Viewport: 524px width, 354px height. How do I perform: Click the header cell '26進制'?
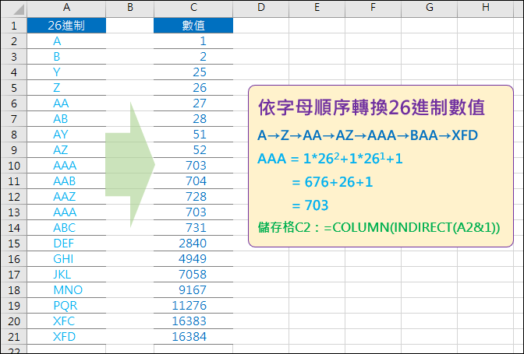tap(66, 26)
